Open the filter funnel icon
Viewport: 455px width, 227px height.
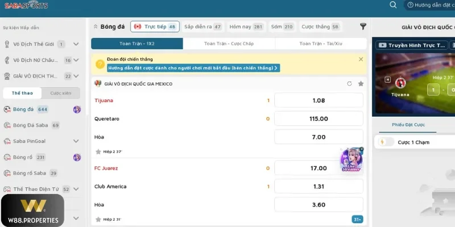coord(363,27)
